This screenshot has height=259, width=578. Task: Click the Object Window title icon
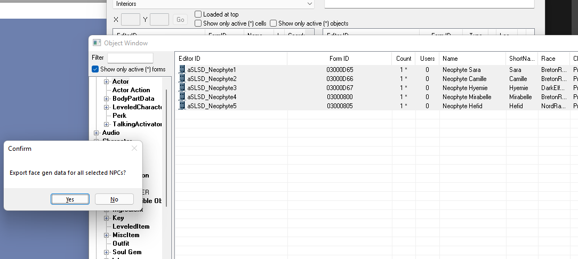coord(97,43)
